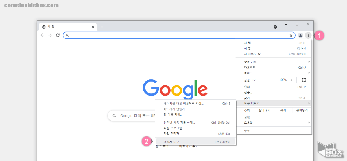Minimize the Chrome window
The width and height of the screenshot is (347, 161).
coord(286,24)
